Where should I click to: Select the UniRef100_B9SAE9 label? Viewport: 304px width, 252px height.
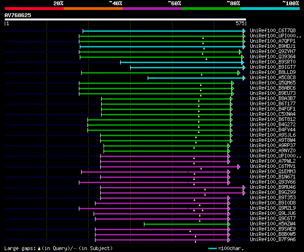(x=273, y=229)
